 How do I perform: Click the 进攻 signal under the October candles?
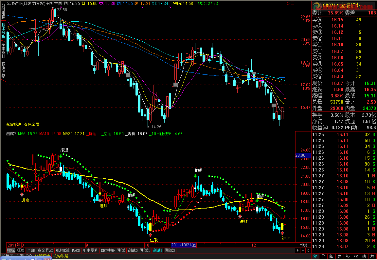point(154,240)
